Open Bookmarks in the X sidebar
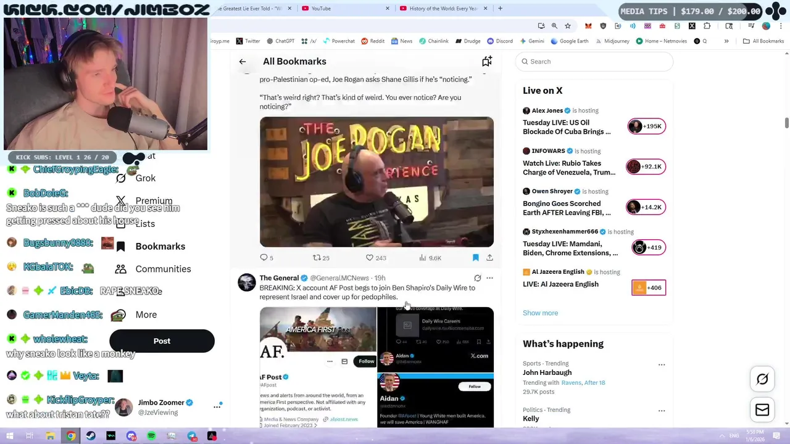This screenshot has height=444, width=790. [151, 246]
